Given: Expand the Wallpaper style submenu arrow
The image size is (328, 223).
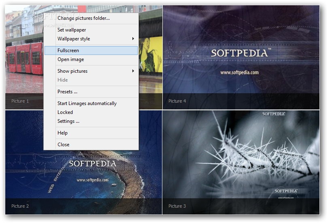Looking at the screenshot, I should click(x=133, y=39).
